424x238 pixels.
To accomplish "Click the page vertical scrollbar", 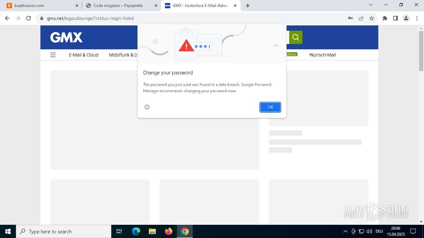I will tap(421, 51).
